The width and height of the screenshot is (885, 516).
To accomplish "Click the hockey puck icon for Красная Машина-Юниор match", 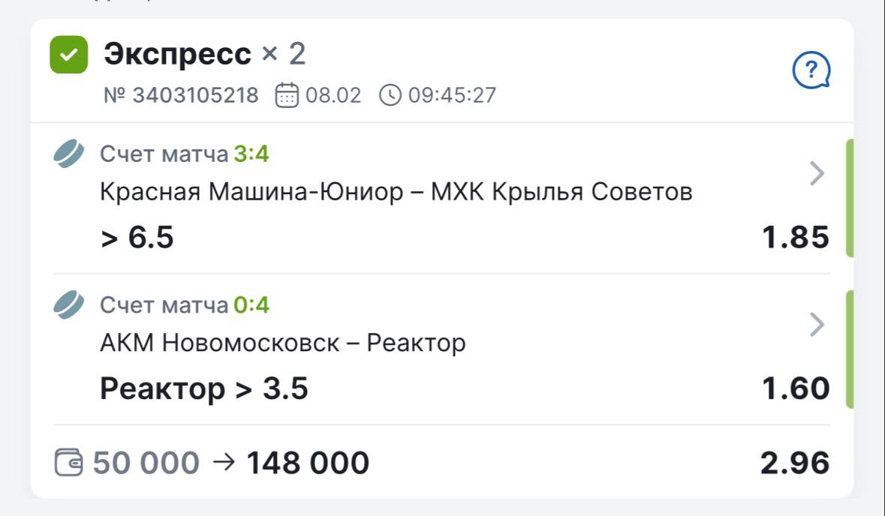I will [x=69, y=154].
